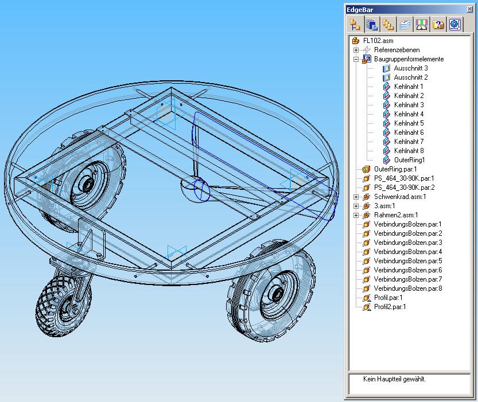Viewport: 478px width, 402px height.
Task: Select FL102.asm root label
Action: coord(378,41)
